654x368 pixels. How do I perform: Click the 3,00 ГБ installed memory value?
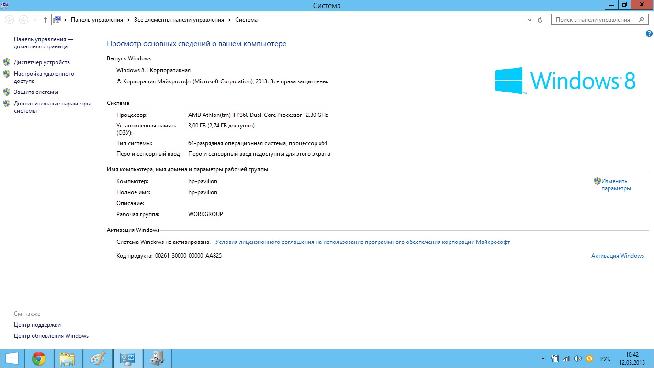[221, 126]
